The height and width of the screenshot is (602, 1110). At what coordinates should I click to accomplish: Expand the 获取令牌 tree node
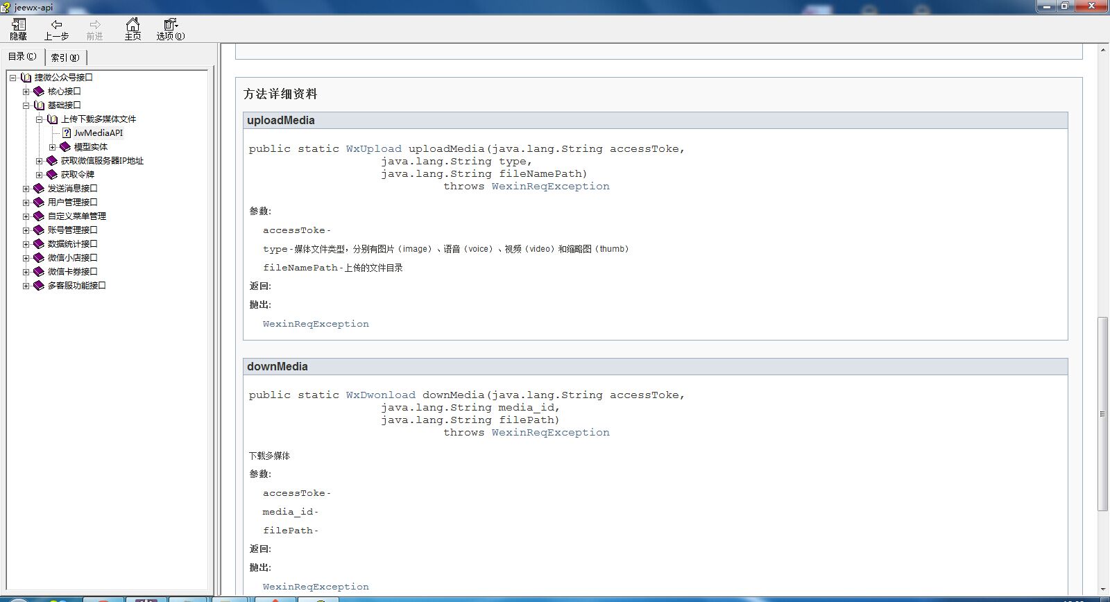pos(40,175)
